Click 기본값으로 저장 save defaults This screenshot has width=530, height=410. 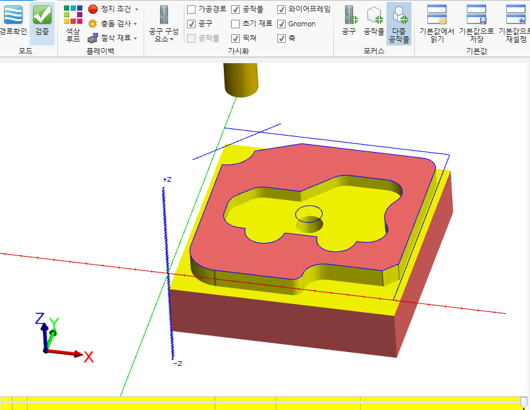[x=476, y=24]
